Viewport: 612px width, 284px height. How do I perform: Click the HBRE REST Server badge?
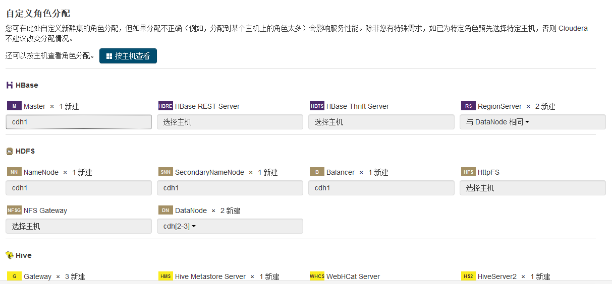coord(165,106)
